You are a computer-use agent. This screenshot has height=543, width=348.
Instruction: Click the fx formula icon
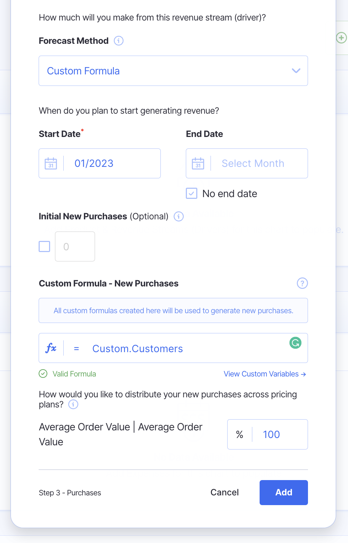tap(51, 348)
